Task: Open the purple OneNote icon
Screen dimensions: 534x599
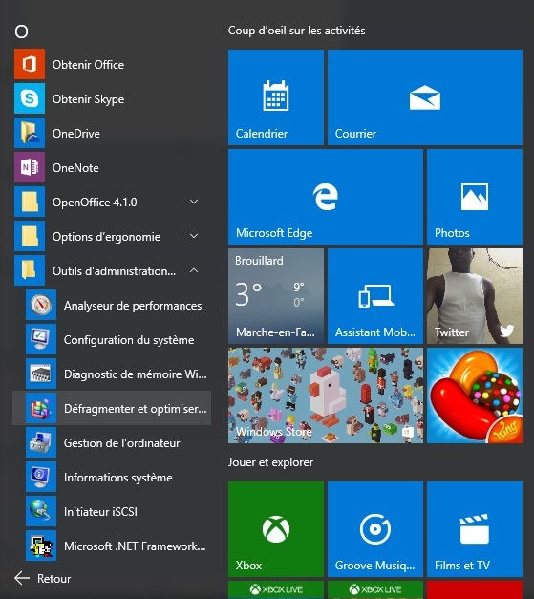Action: pos(30,167)
